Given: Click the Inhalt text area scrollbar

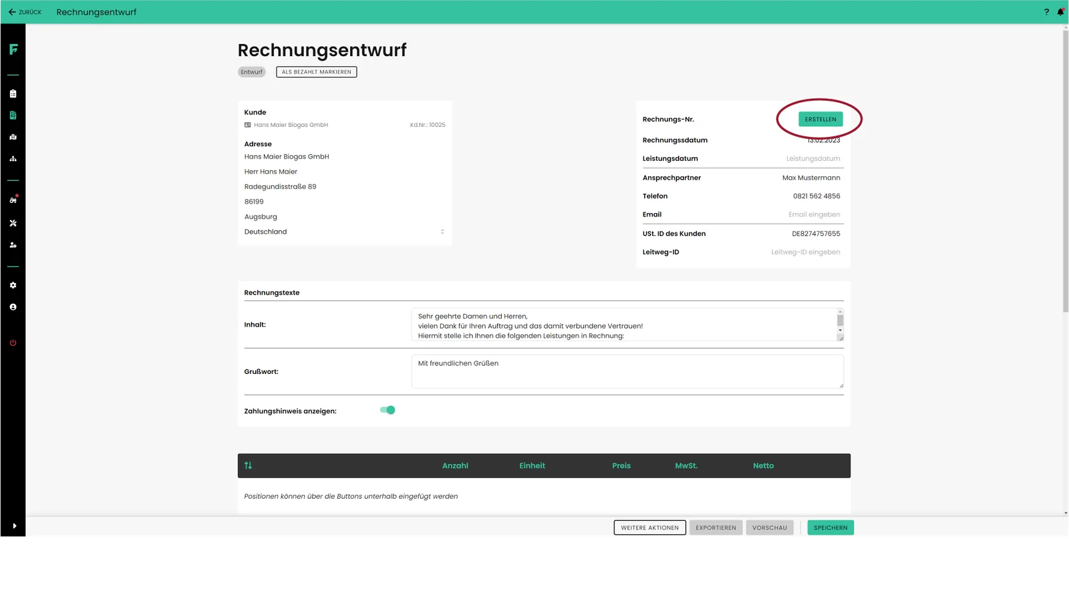Looking at the screenshot, I should coord(841,321).
